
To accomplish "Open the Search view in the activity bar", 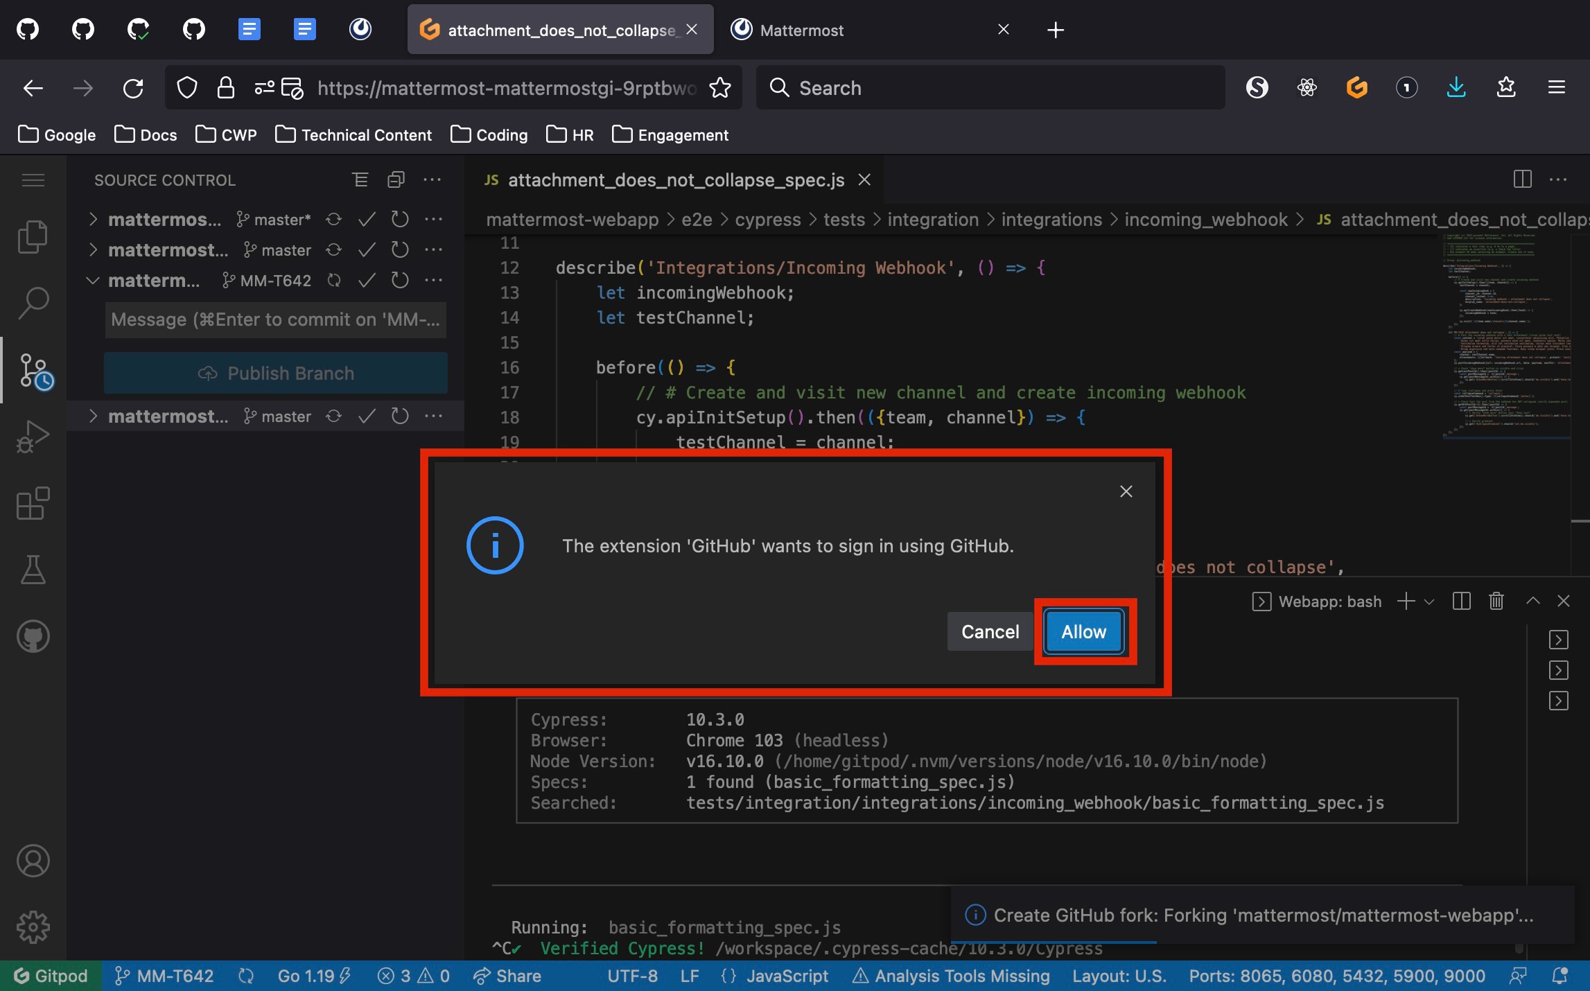I will (x=33, y=303).
